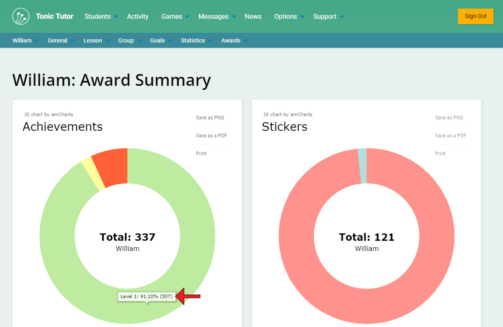Save Stickers chart as a PDF
503x327 pixels.
click(x=451, y=136)
